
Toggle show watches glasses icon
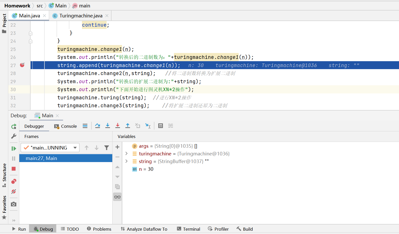117,197
